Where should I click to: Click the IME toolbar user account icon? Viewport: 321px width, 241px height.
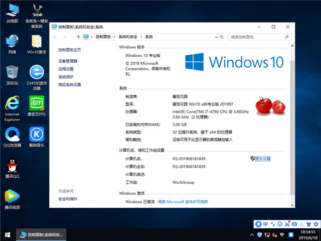point(301,224)
